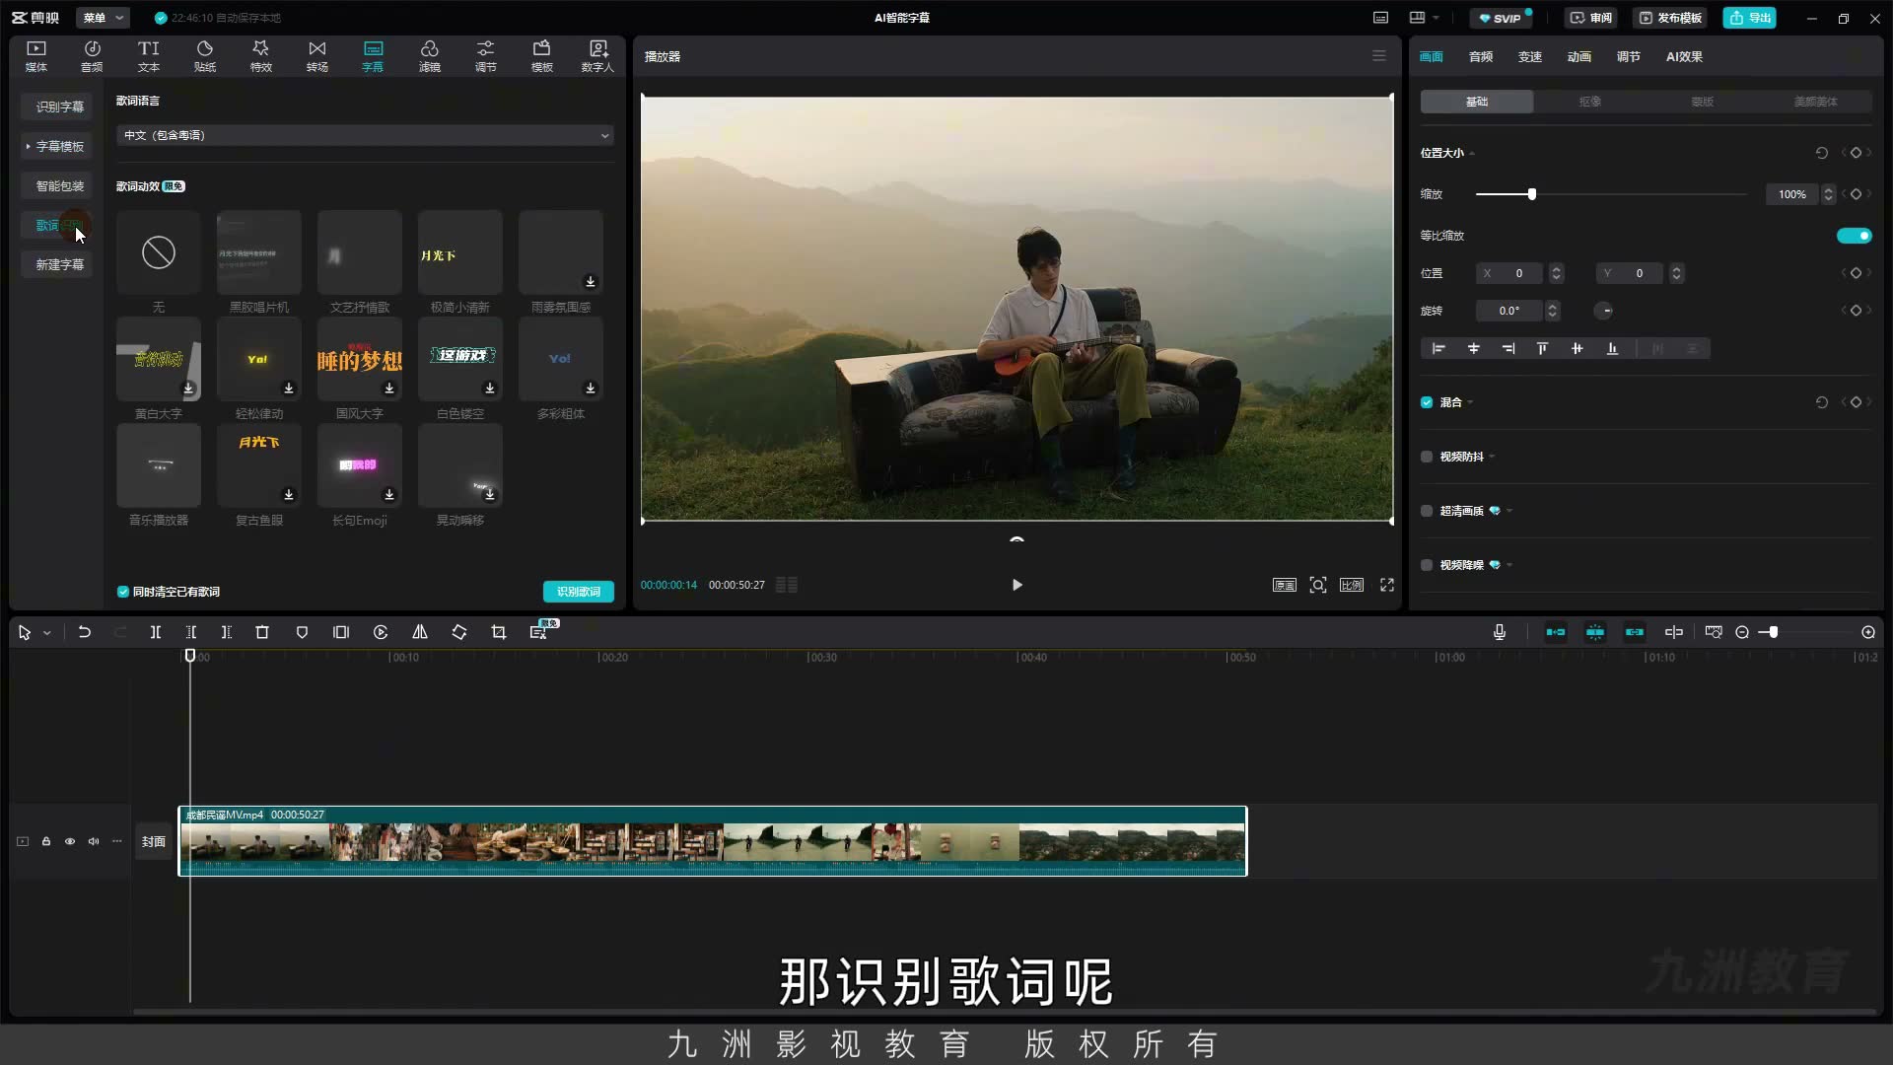
Task: Click the undo arrow in timeline toolbar
Action: [x=85, y=632]
